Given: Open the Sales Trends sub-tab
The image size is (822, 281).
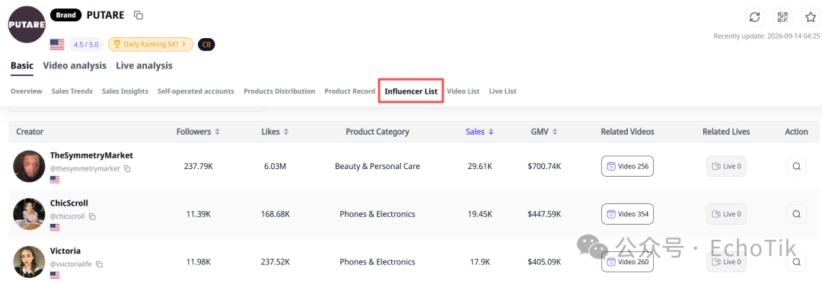Looking at the screenshot, I should 72,91.
